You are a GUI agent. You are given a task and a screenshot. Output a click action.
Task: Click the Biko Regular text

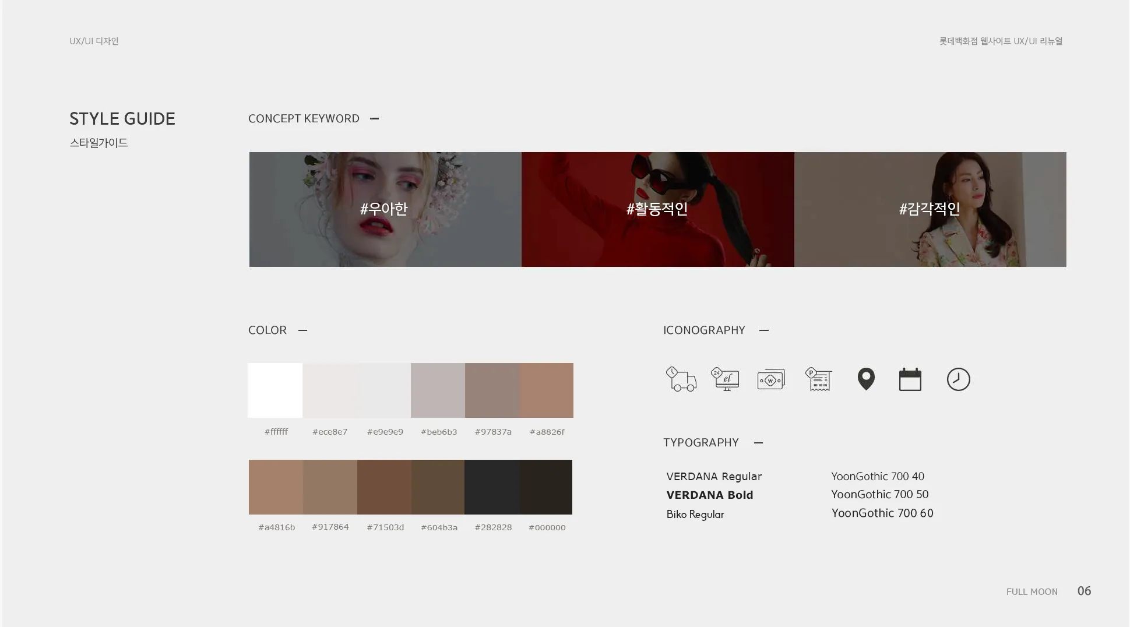695,514
